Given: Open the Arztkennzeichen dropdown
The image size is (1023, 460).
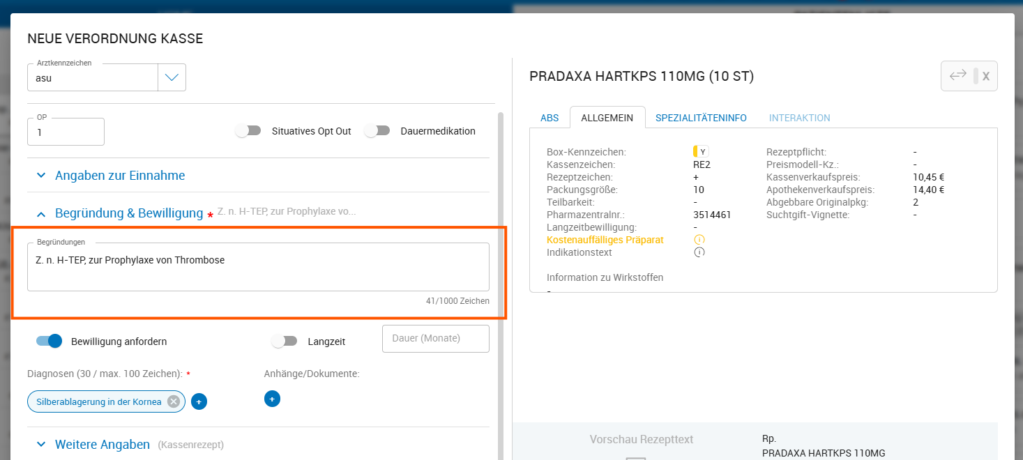Looking at the screenshot, I should (172, 77).
